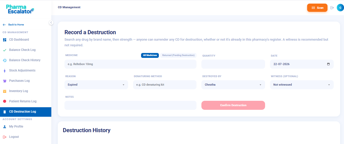Switch to Returned (Pending Destruction) filter
This screenshot has height=144, width=344.
pos(178,55)
